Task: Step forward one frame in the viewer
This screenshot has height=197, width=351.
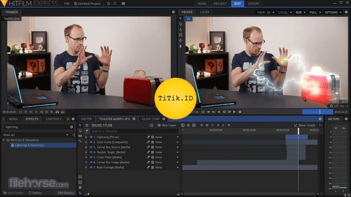Action: point(229,112)
